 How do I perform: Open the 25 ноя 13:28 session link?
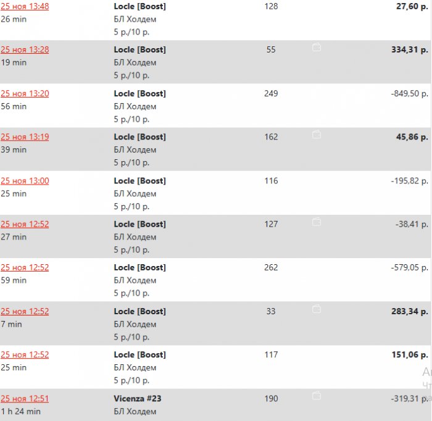click(25, 49)
